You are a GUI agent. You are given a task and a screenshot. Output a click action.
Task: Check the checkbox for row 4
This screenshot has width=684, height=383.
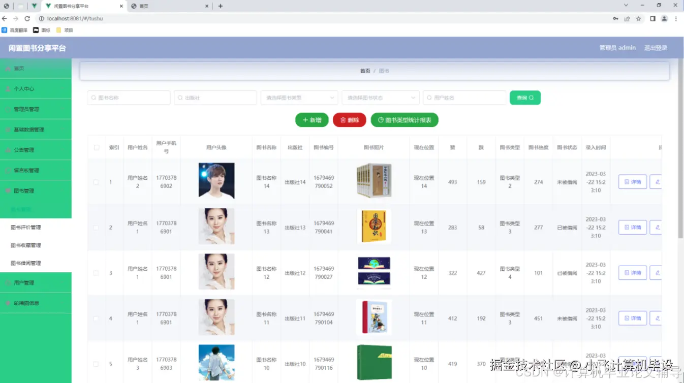(96, 318)
